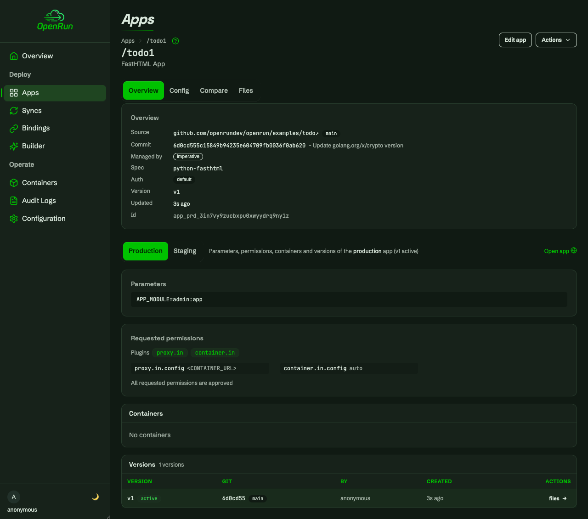Click the main branch badge beside Source
The height and width of the screenshot is (519, 588).
[x=331, y=134]
